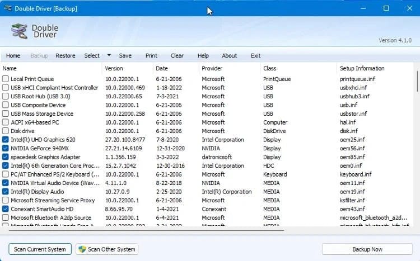Uncheck the NVIDIA GeForce 940MX driver
The height and width of the screenshot is (261, 420).
coord(6,149)
